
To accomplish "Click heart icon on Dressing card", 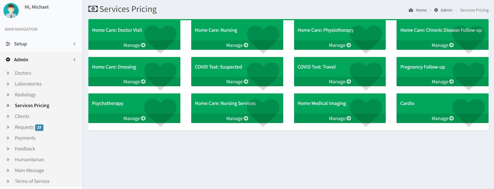I will click(x=160, y=76).
